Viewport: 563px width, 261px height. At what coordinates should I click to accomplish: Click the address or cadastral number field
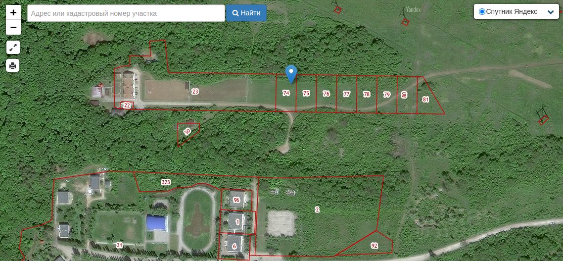(x=126, y=13)
